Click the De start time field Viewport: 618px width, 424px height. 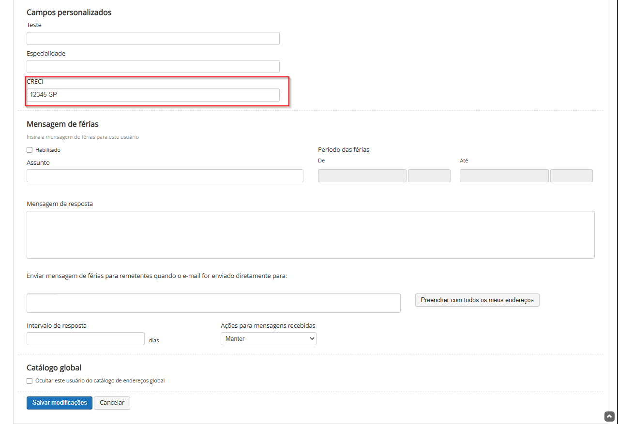pyautogui.click(x=429, y=176)
